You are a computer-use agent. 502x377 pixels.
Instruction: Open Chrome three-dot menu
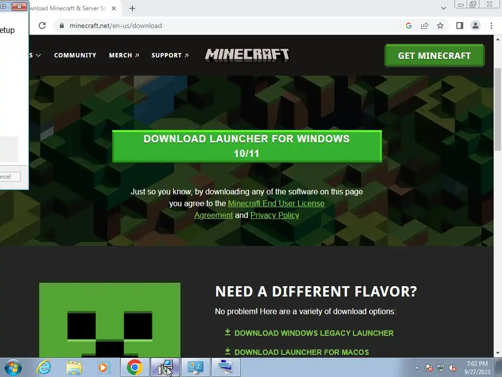coord(491,26)
